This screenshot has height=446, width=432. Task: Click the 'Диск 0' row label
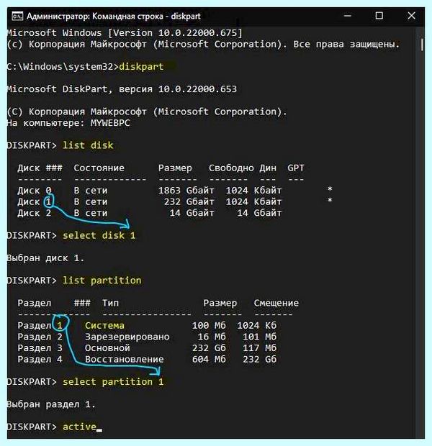tap(35, 191)
